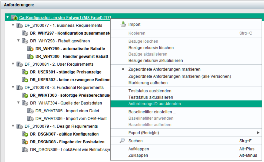Click the folder icon beside DF_3100079

pyautogui.click(x=19, y=126)
